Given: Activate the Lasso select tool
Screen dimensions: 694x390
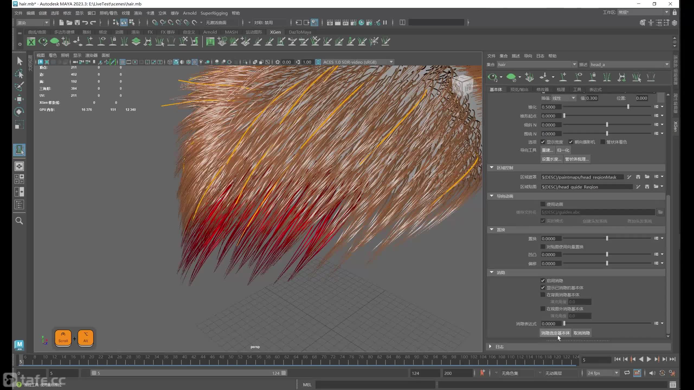Looking at the screenshot, I should (x=19, y=74).
